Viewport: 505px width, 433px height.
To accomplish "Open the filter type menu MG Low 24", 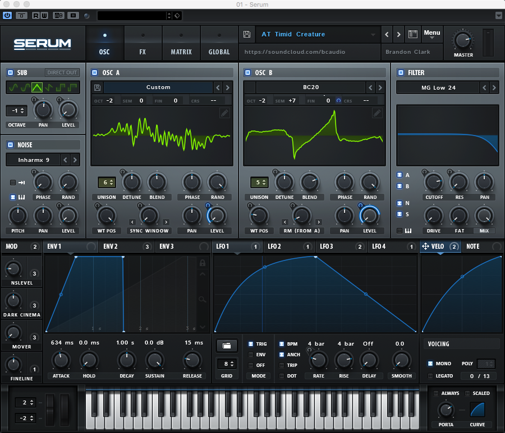I will click(438, 87).
